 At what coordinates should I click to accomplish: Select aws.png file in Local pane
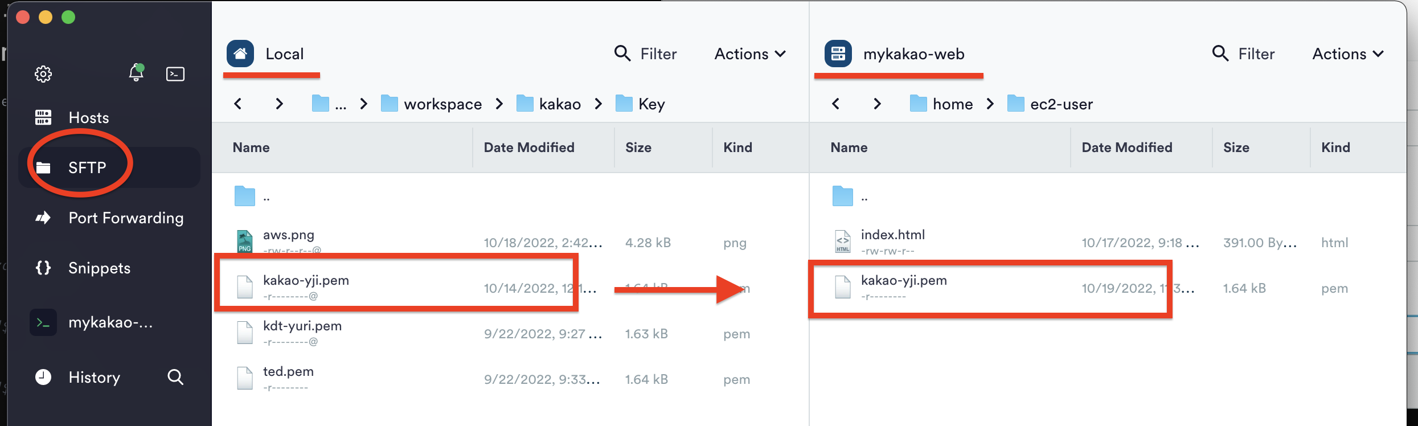click(510, 243)
